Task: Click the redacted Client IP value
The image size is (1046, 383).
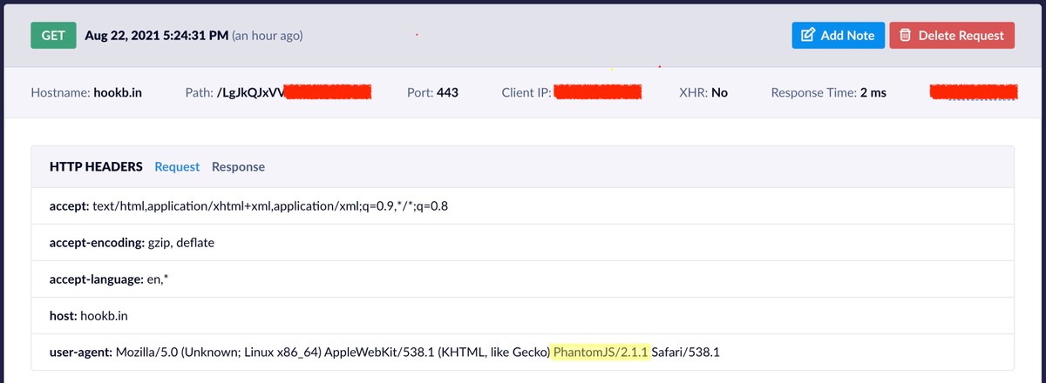Action: coord(598,92)
